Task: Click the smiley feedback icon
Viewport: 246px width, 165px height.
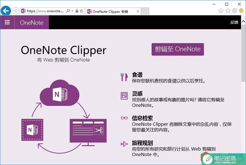Action: click(x=241, y=11)
